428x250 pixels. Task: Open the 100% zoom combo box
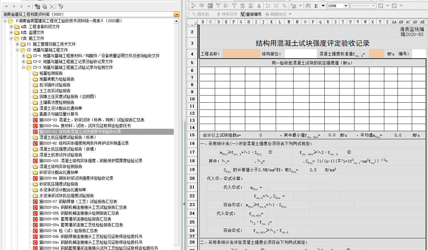pos(338,6)
